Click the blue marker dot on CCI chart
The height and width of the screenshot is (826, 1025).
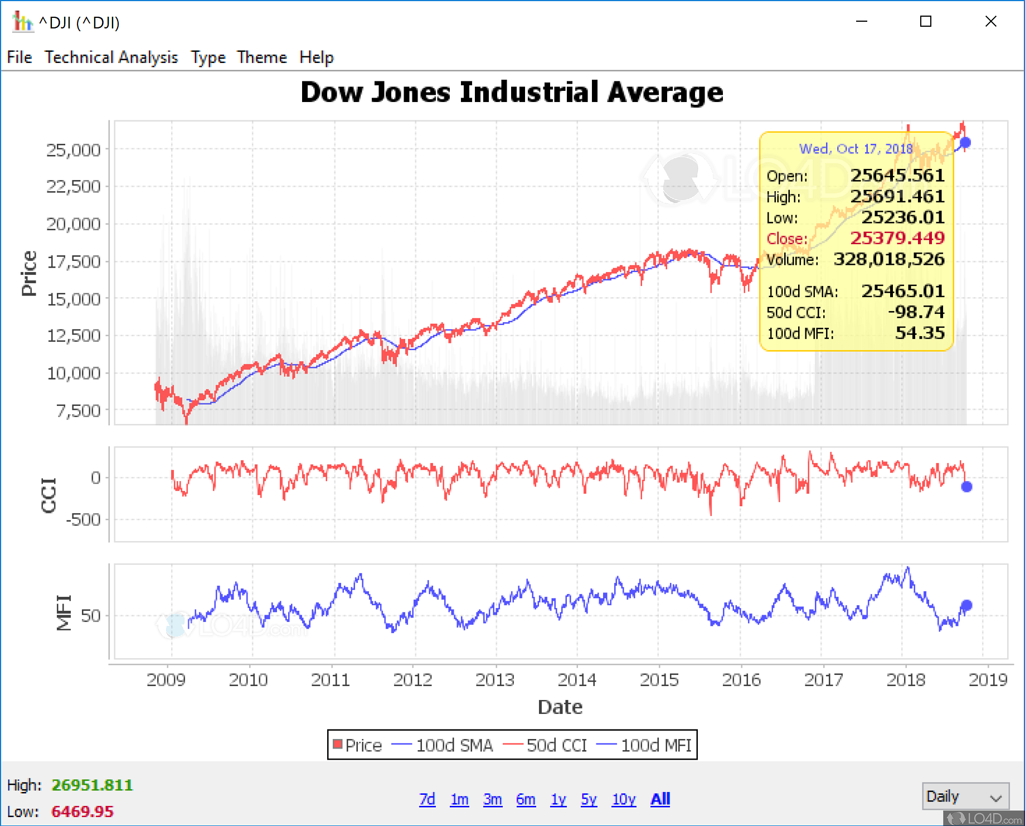click(x=966, y=487)
